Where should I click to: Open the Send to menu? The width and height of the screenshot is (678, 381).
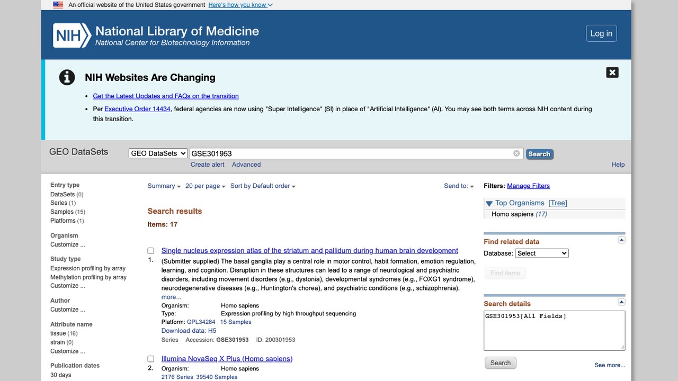(x=459, y=186)
